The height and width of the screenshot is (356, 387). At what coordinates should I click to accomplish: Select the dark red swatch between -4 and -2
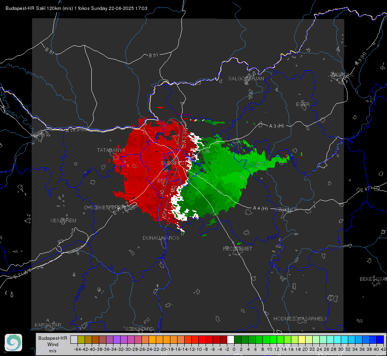[x=223, y=340]
